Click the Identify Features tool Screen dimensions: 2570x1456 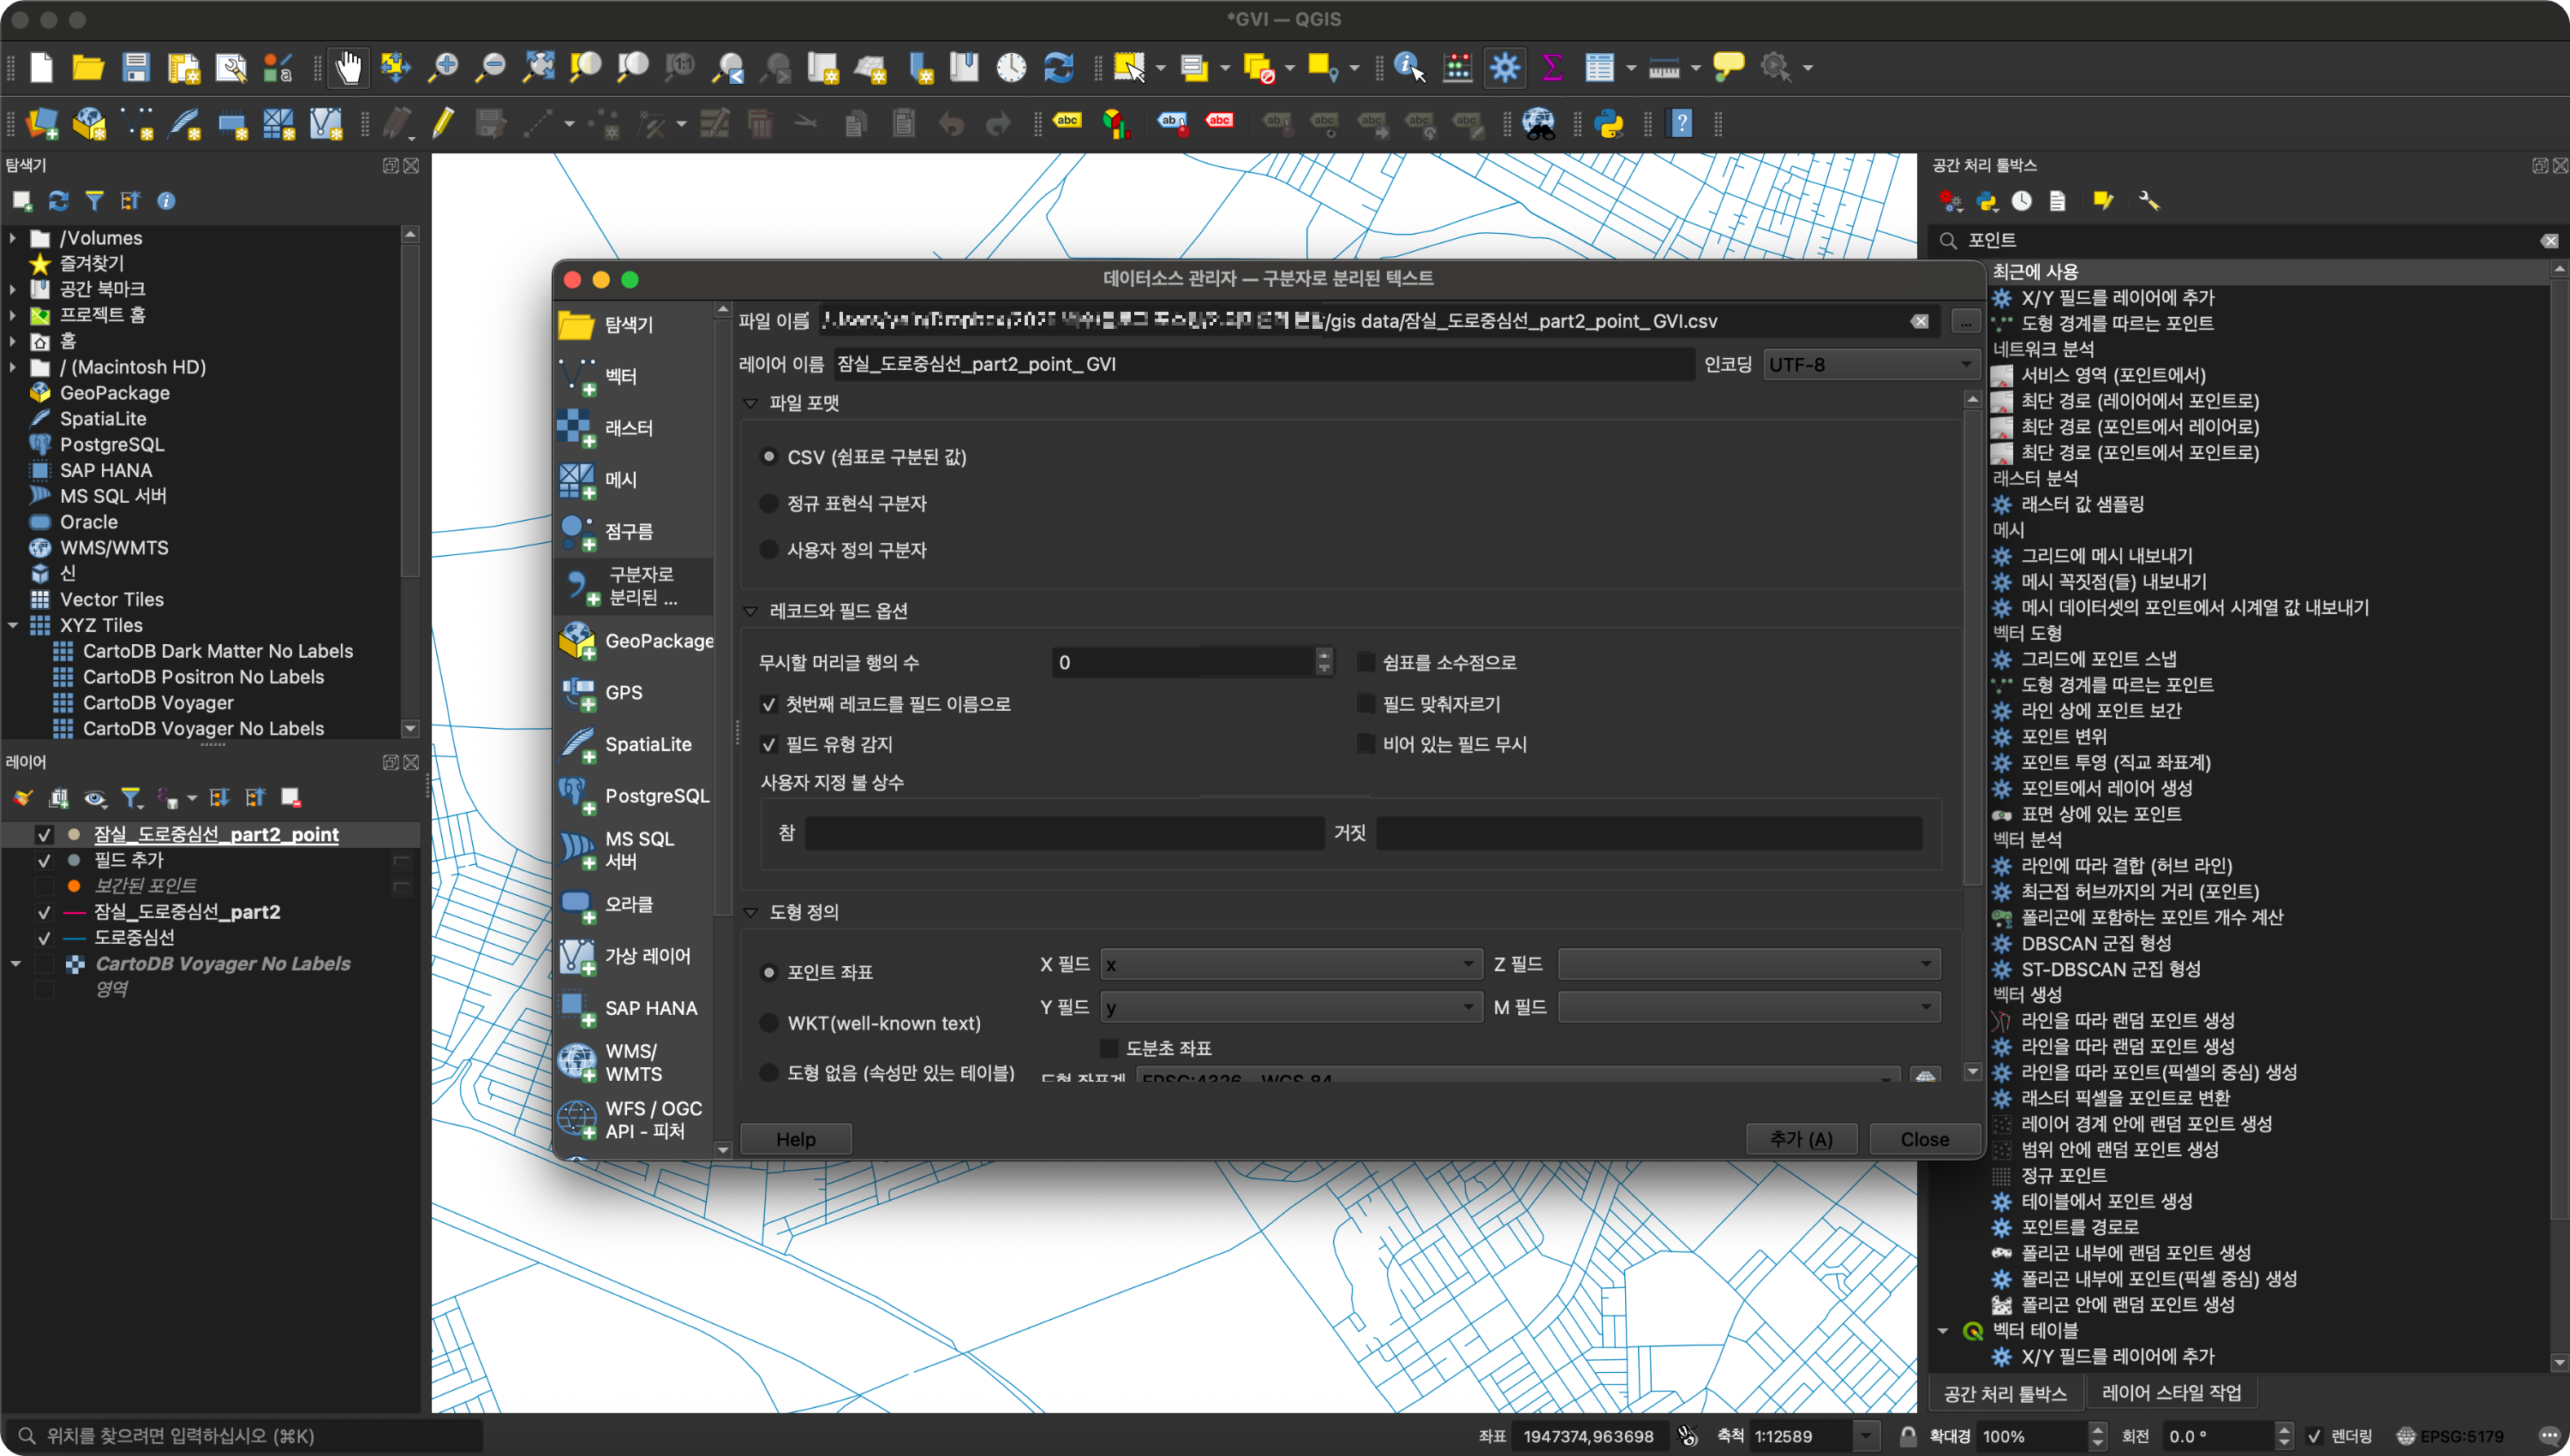pos(1408,67)
